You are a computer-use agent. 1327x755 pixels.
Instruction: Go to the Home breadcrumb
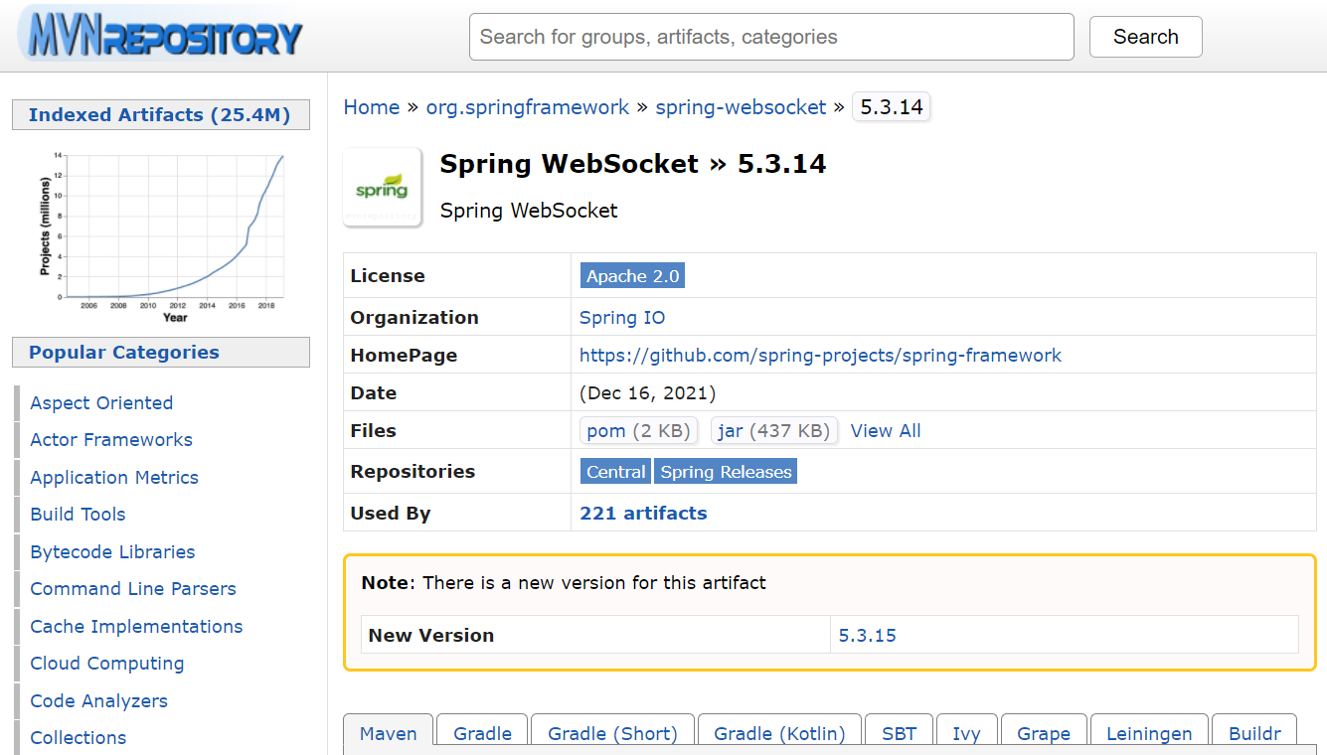coord(372,107)
